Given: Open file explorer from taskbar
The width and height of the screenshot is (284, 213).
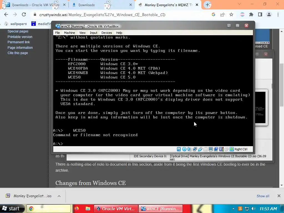Looking at the screenshot, I should tap(88, 209).
